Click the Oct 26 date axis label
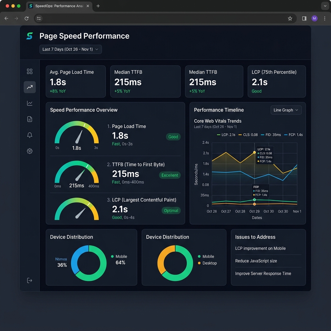 [x=212, y=211]
